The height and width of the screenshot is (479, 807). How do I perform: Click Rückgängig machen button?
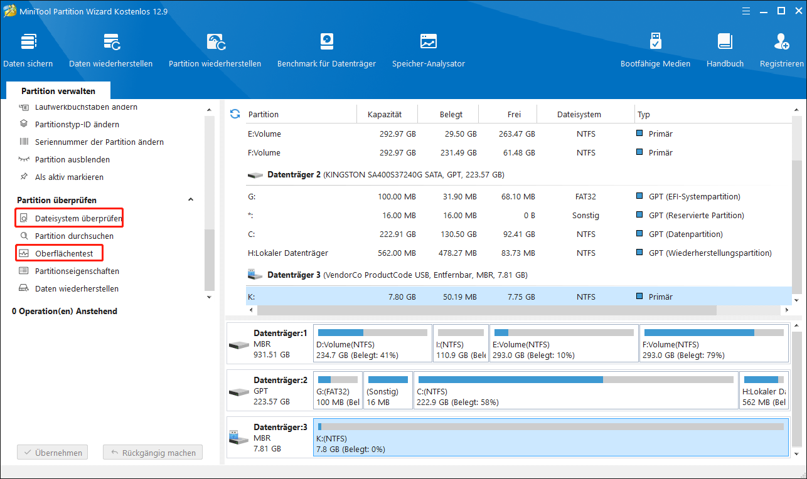[x=153, y=452]
